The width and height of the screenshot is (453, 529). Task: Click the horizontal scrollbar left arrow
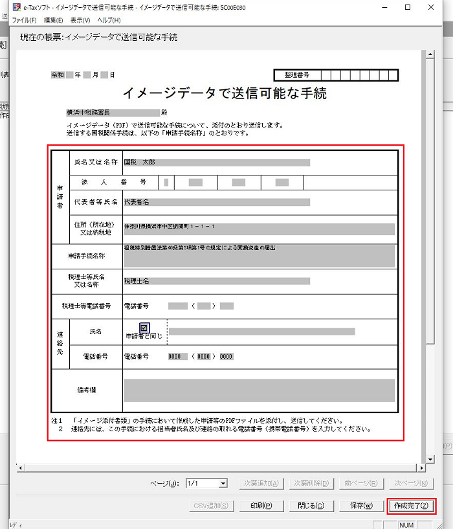tap(21, 468)
